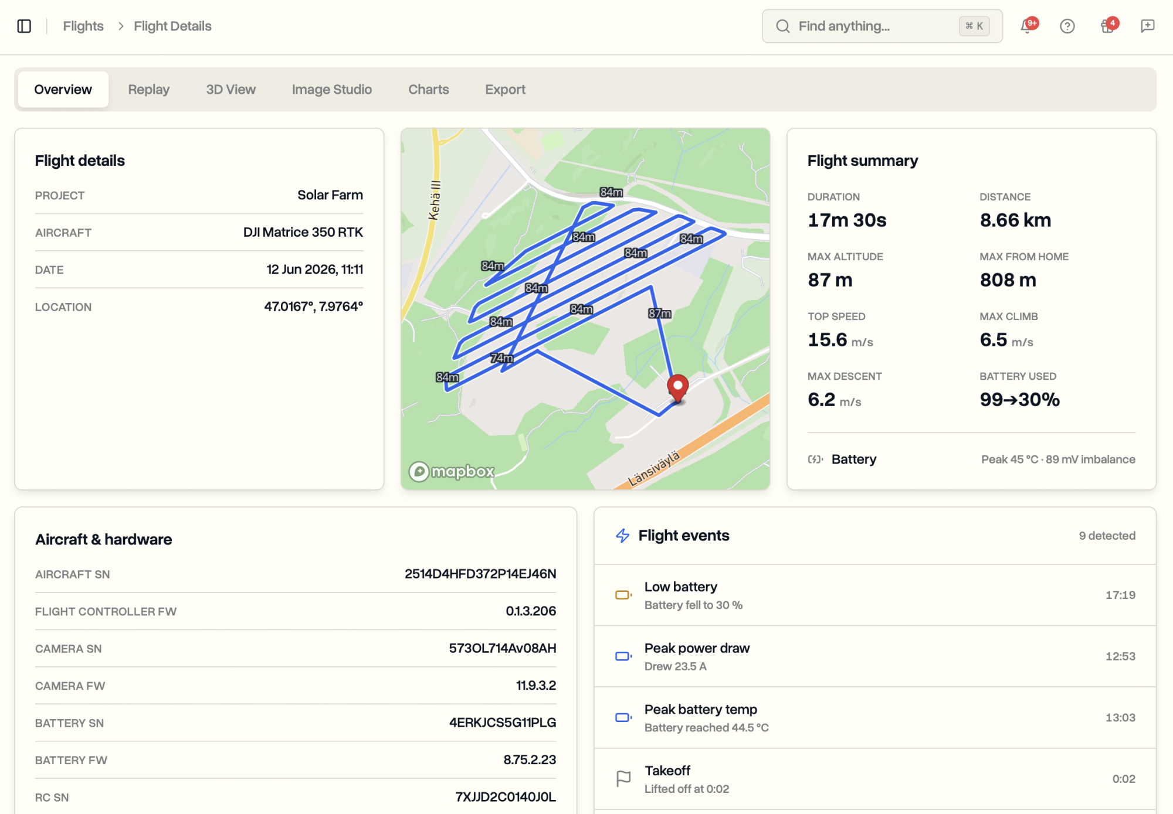Click the coordinates 47.0167°, 7.9764°
The width and height of the screenshot is (1173, 814).
314,306
